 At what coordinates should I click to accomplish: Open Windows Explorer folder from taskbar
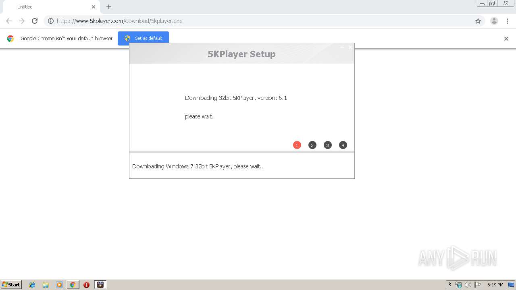46,285
